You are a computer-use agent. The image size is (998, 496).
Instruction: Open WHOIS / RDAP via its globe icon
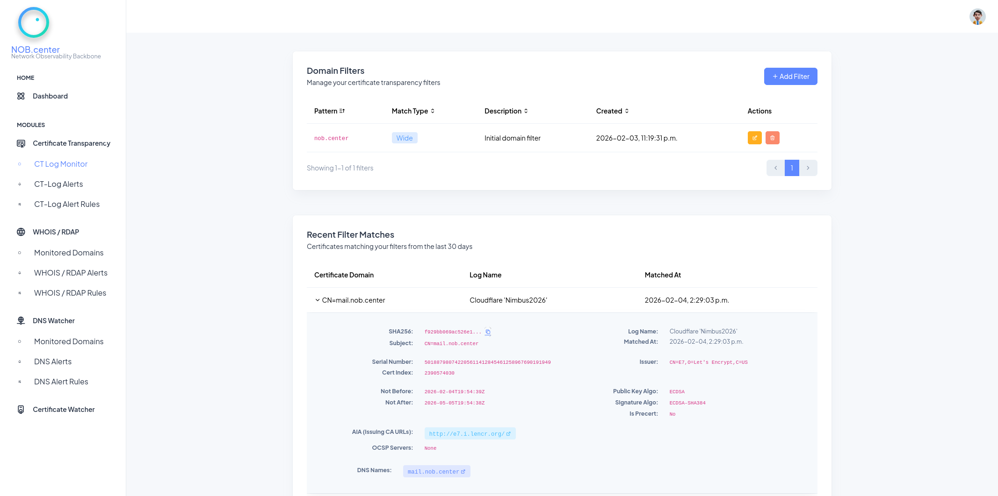(x=21, y=232)
